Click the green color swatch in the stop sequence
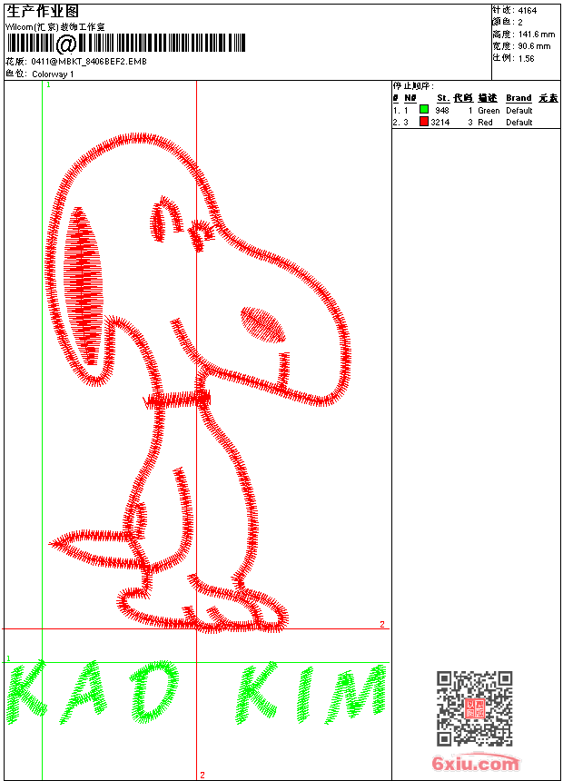This screenshot has height=781, width=563. coord(424,110)
